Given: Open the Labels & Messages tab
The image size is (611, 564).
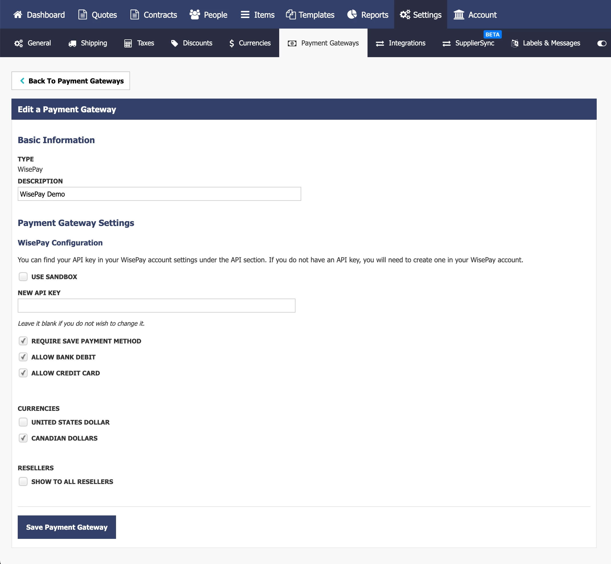Looking at the screenshot, I should click(546, 43).
